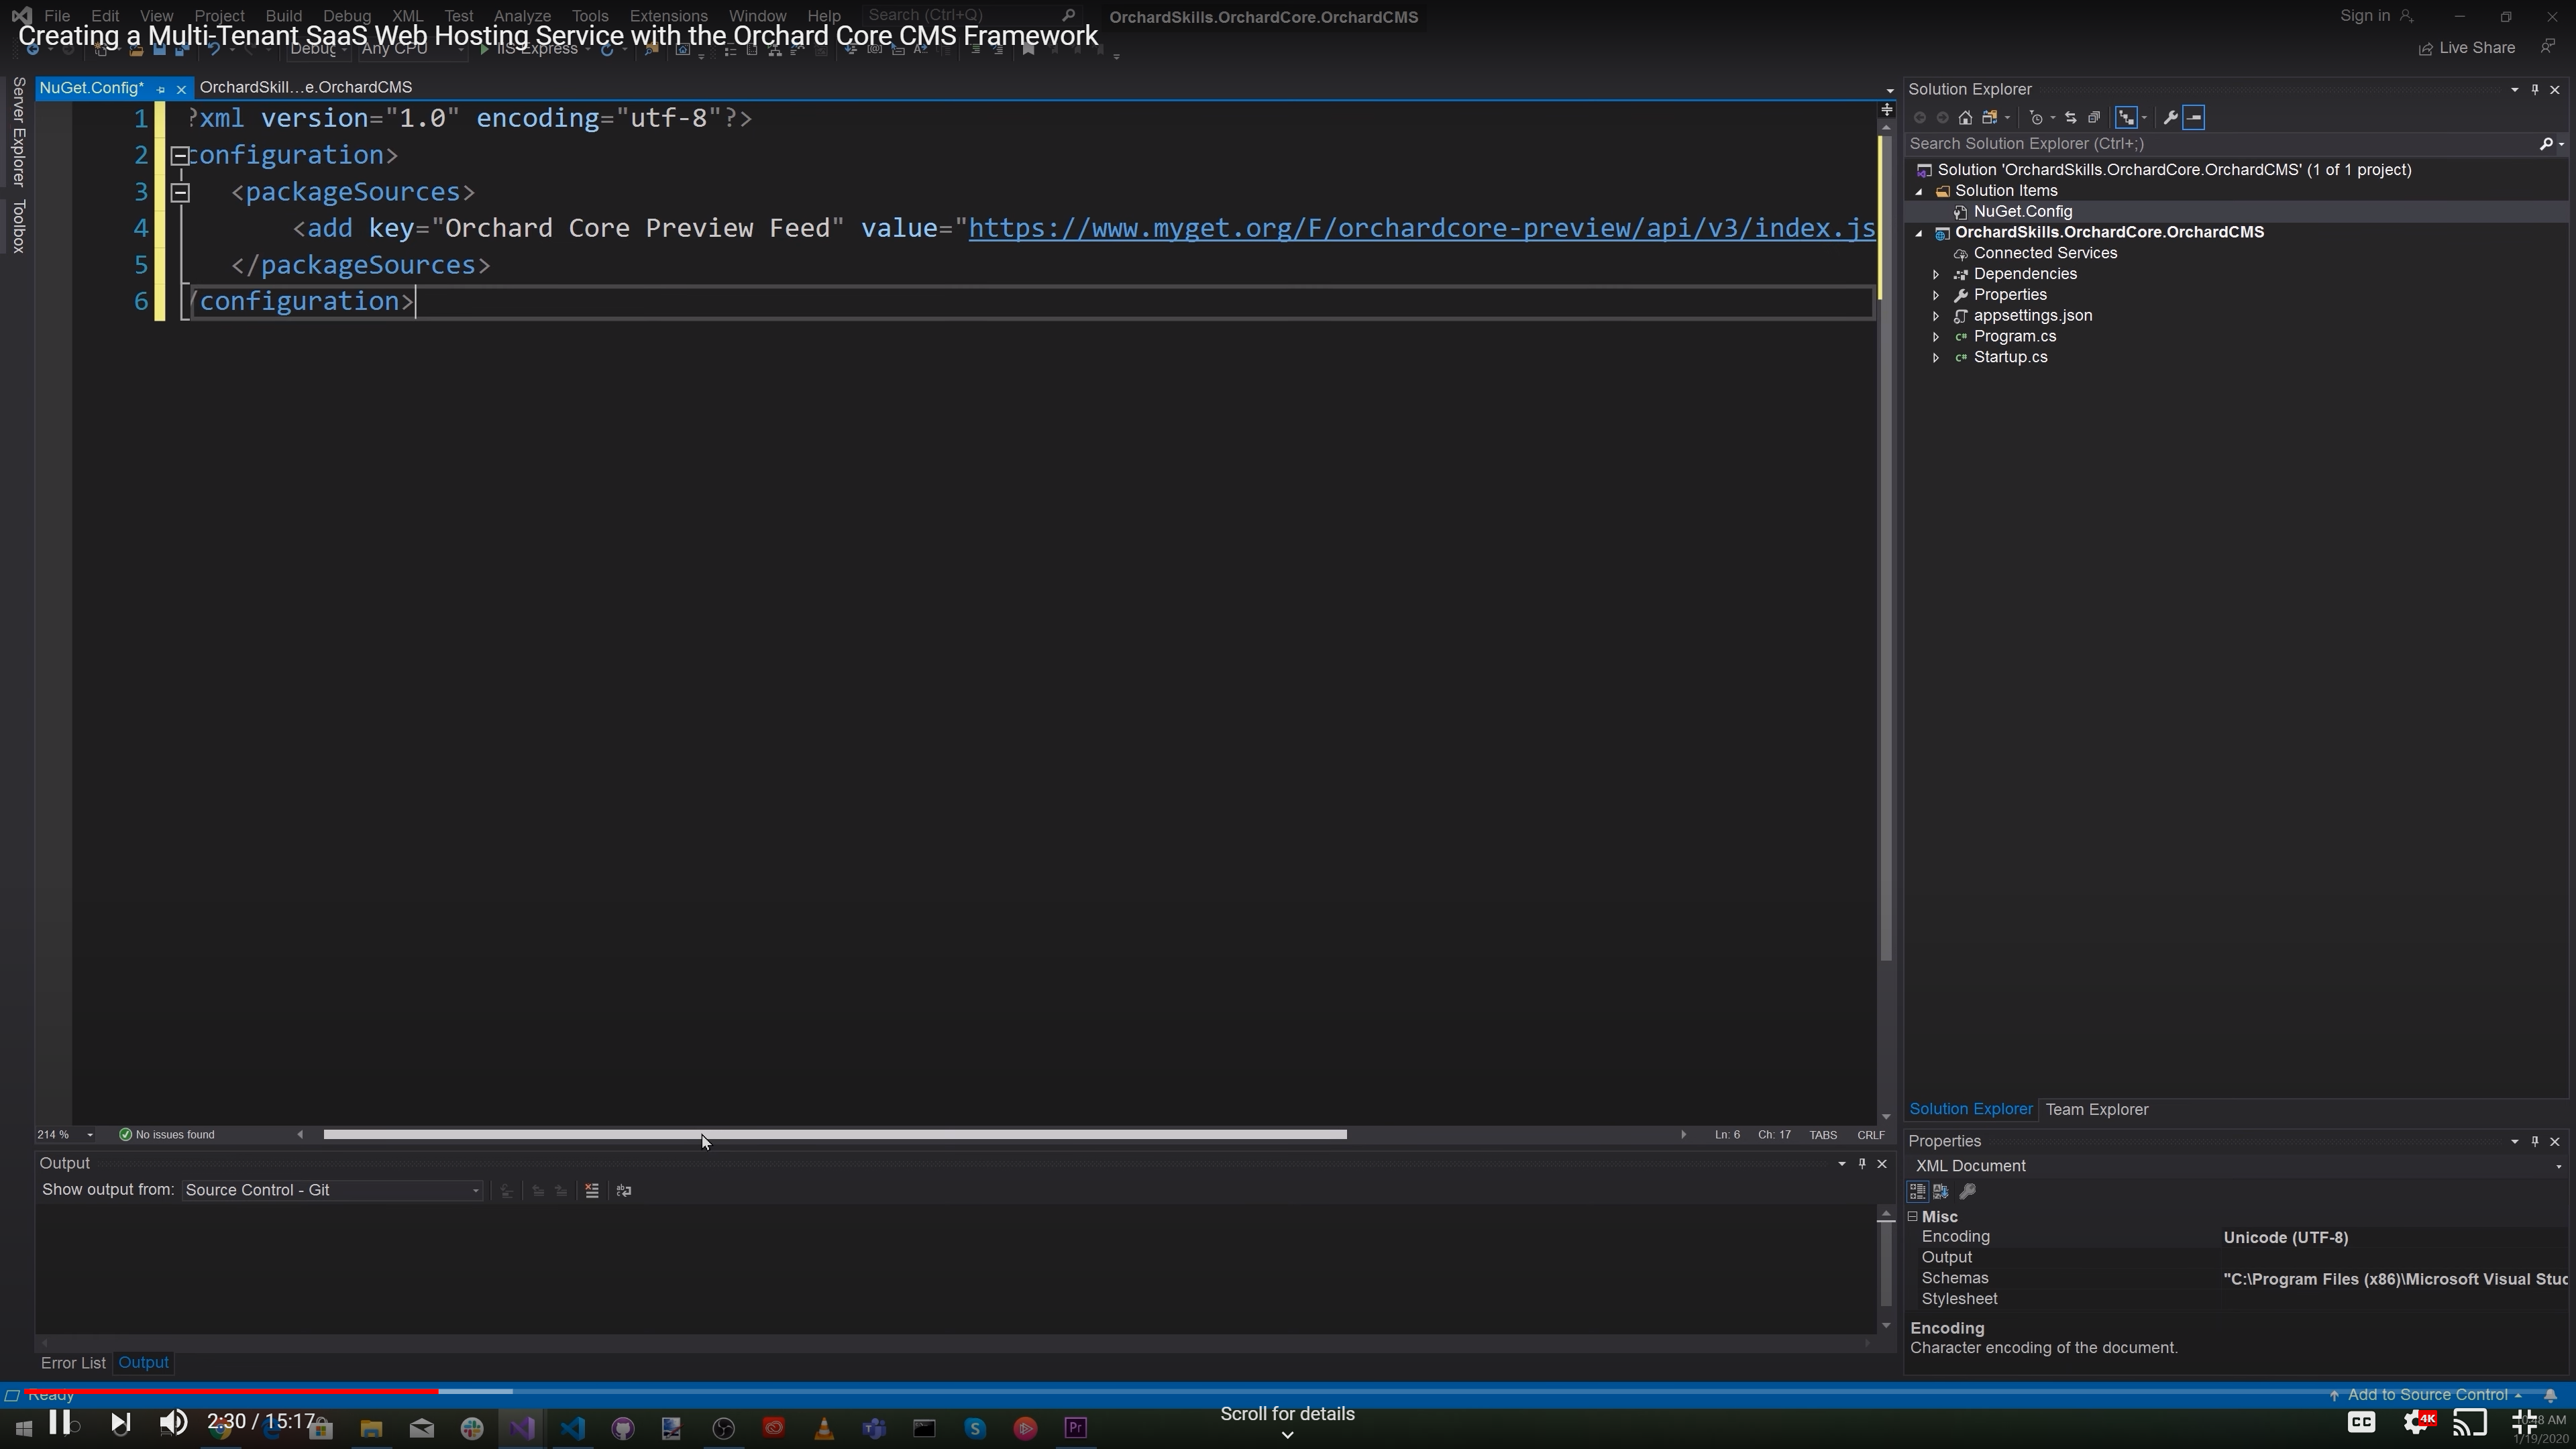The image size is (2576, 1449).
Task: Click the Server Explorer side tab
Action: (18, 132)
